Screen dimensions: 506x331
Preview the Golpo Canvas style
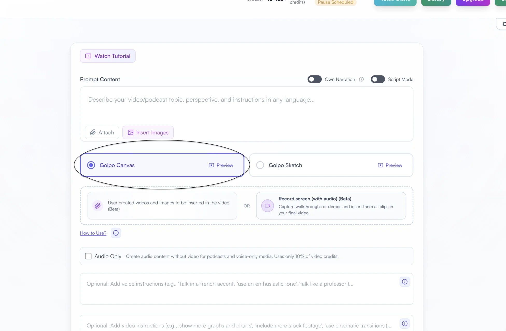click(221, 165)
